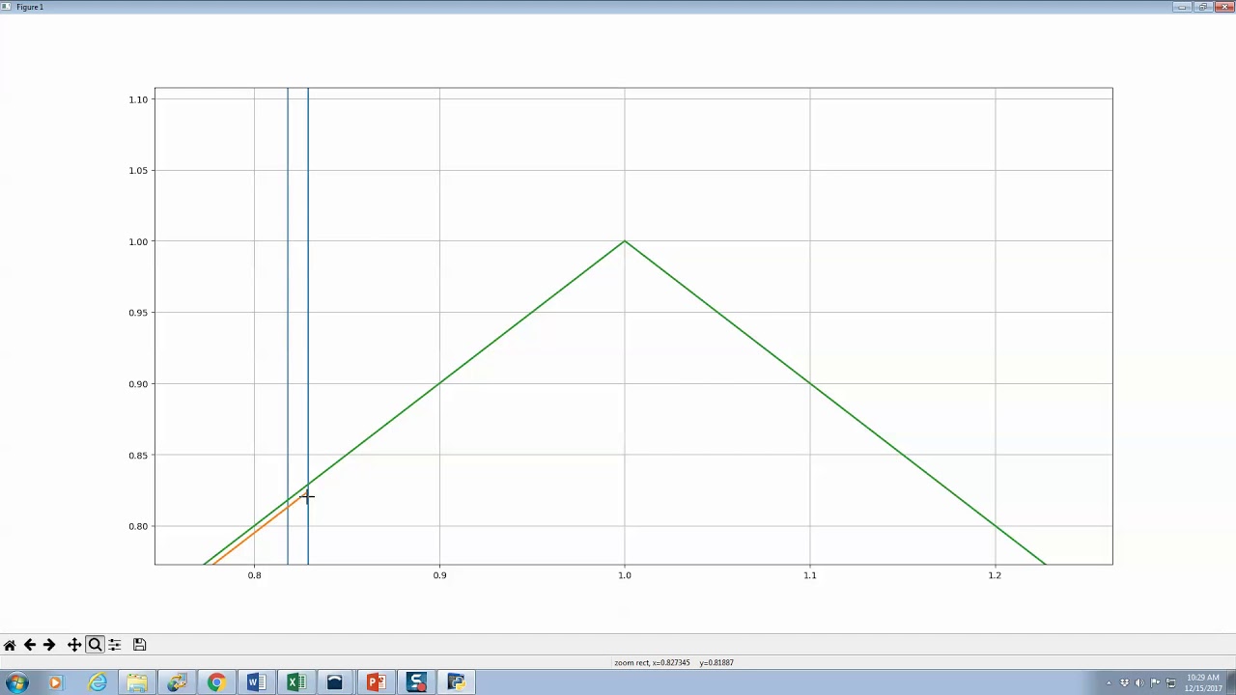Toggle the Zoom to rectangle tool
The image size is (1236, 695).
[x=95, y=645]
